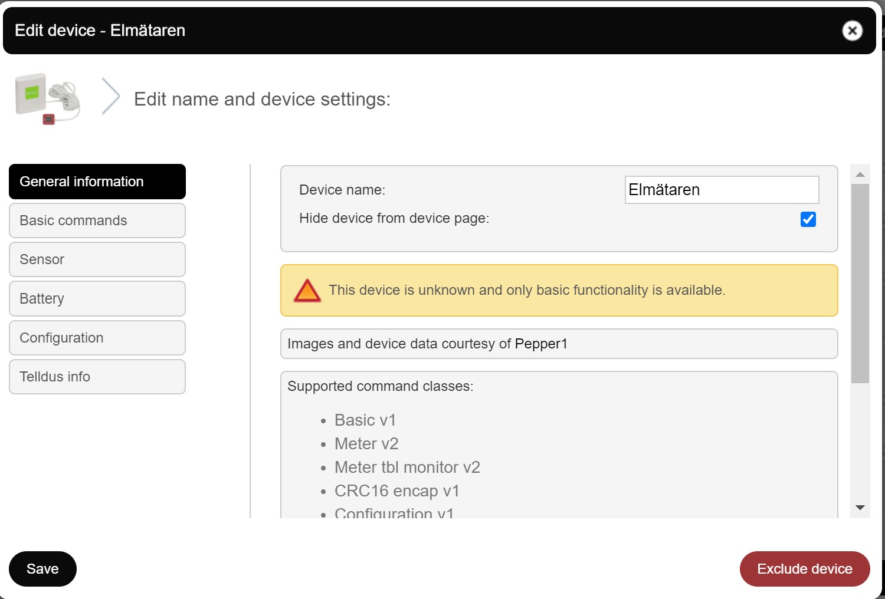This screenshot has height=599, width=885.
Task: Open the Sensor section
Action: (x=97, y=259)
